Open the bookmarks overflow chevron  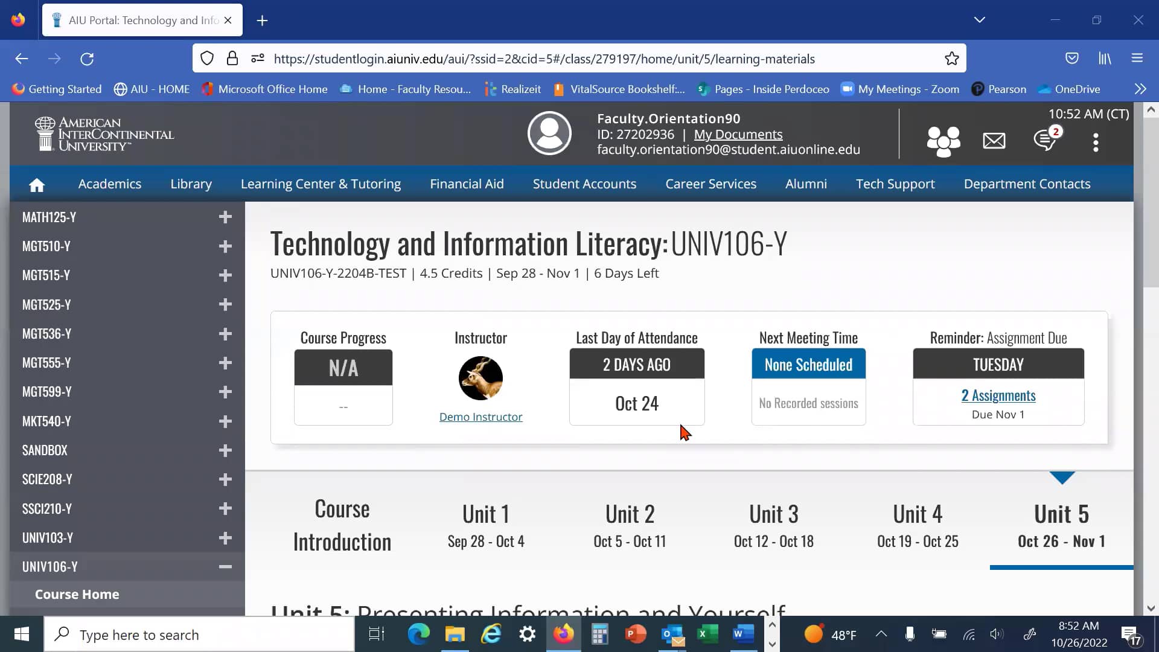click(1140, 89)
